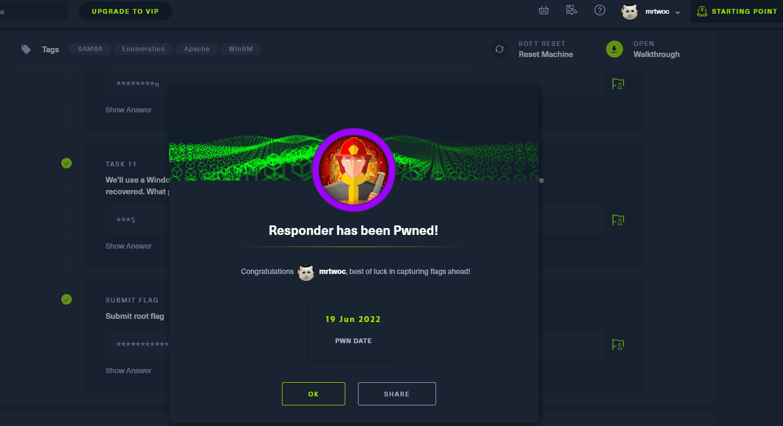Show Answer under Task 11
This screenshot has width=783, height=426.
[x=128, y=246]
